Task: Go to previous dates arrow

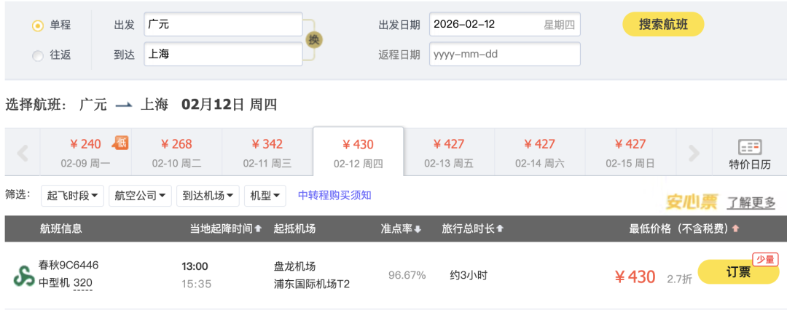Action: [22, 153]
